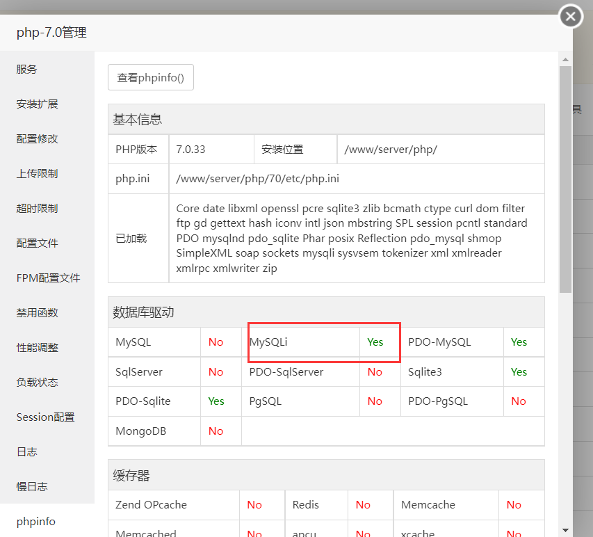Open the 安装扩展 section

37,104
